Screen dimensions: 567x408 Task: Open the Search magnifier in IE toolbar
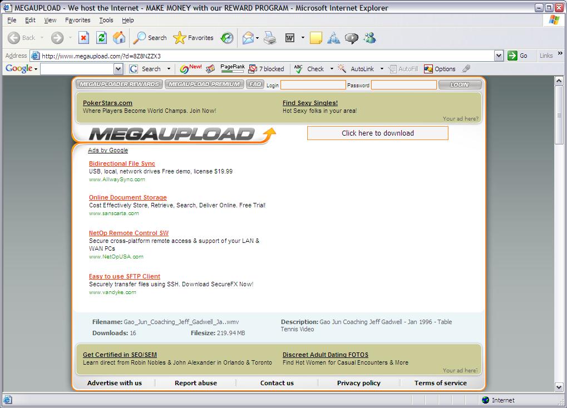(x=150, y=38)
